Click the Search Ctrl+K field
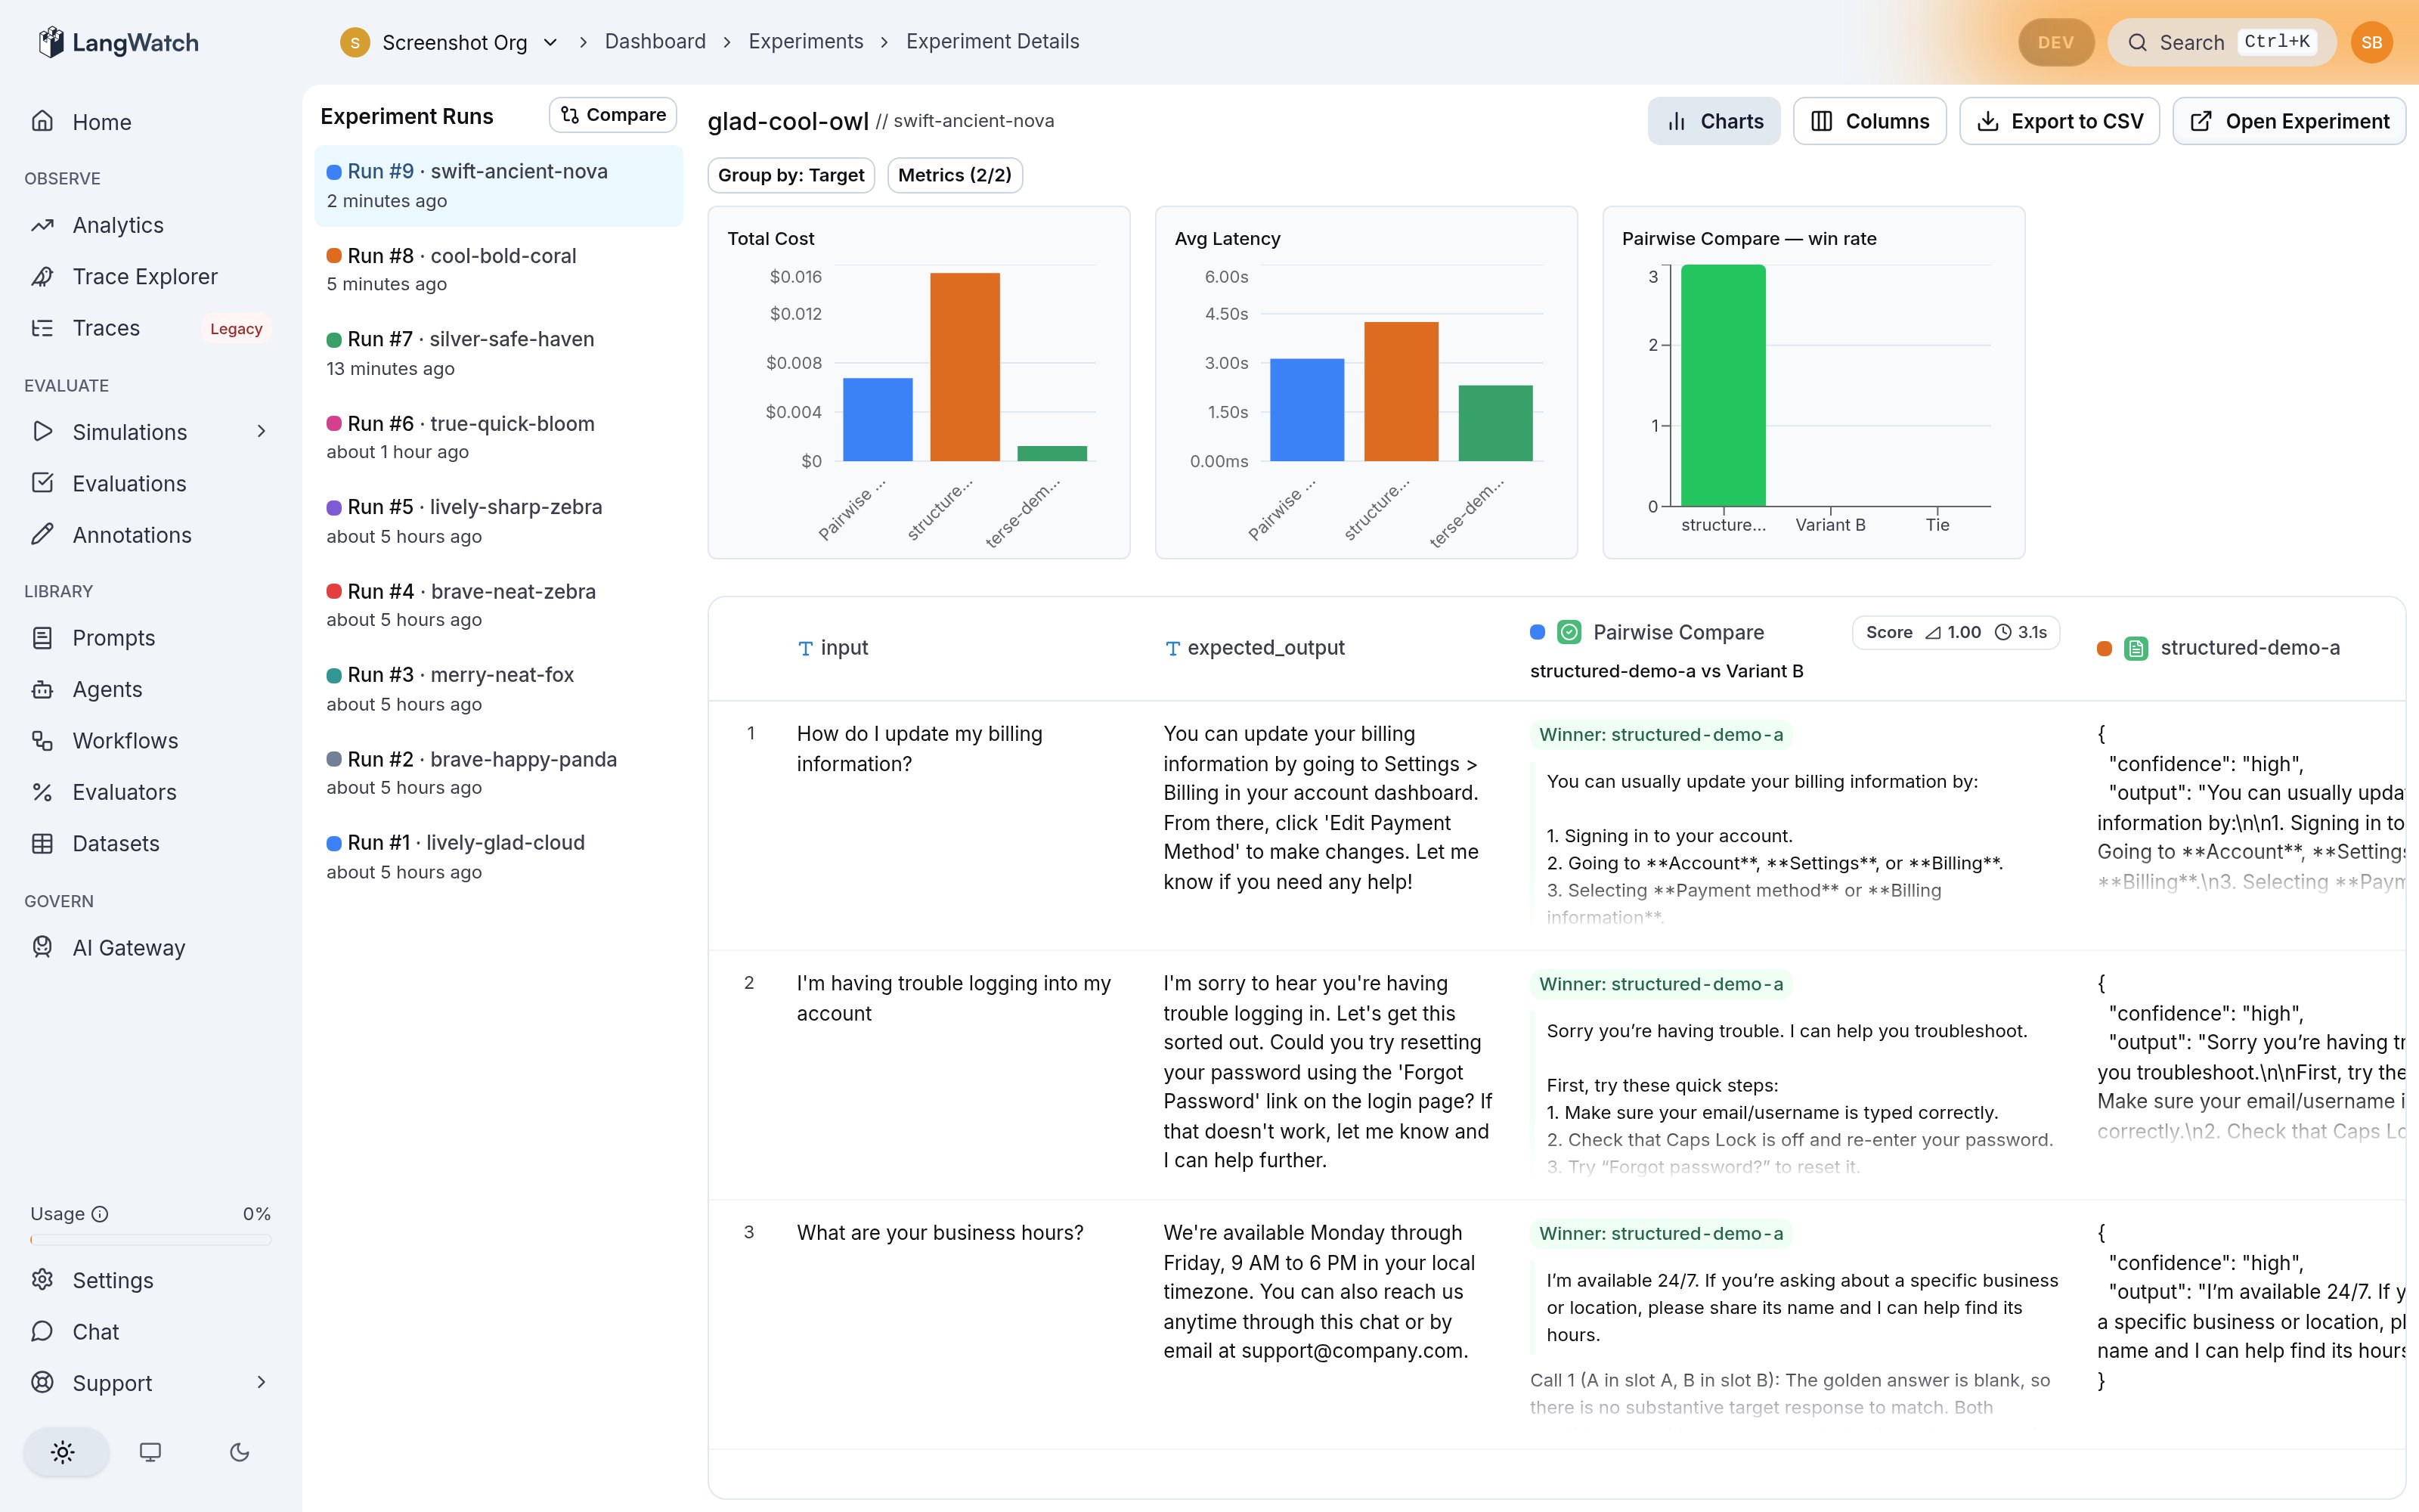This screenshot has width=2419, height=1512. pos(2221,42)
